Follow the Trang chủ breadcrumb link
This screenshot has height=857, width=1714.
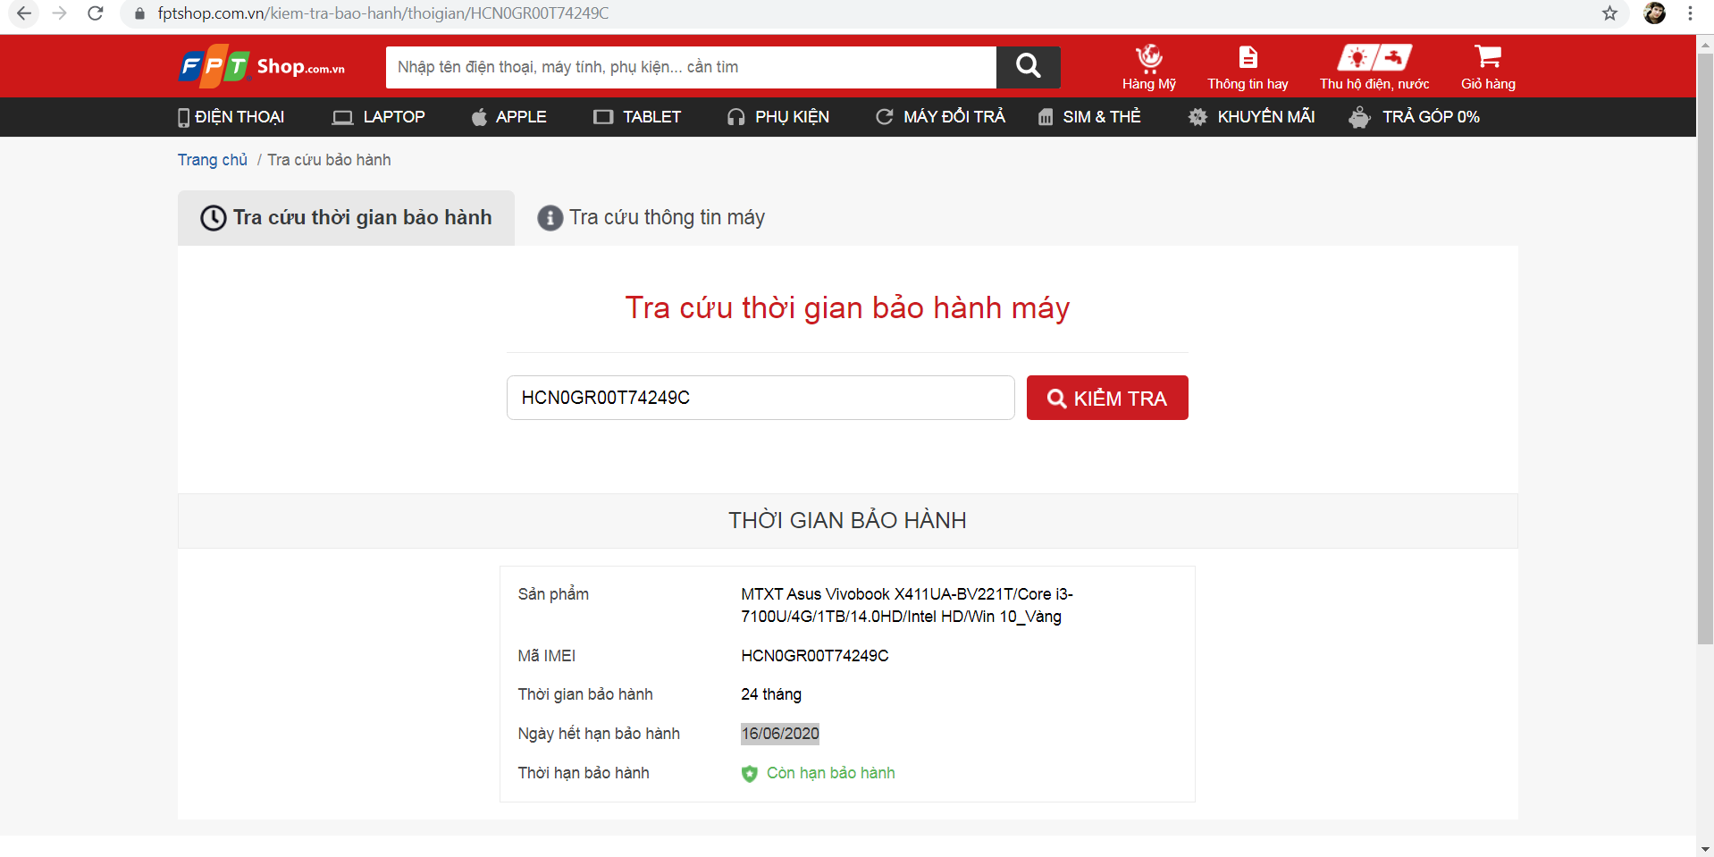pyautogui.click(x=212, y=160)
